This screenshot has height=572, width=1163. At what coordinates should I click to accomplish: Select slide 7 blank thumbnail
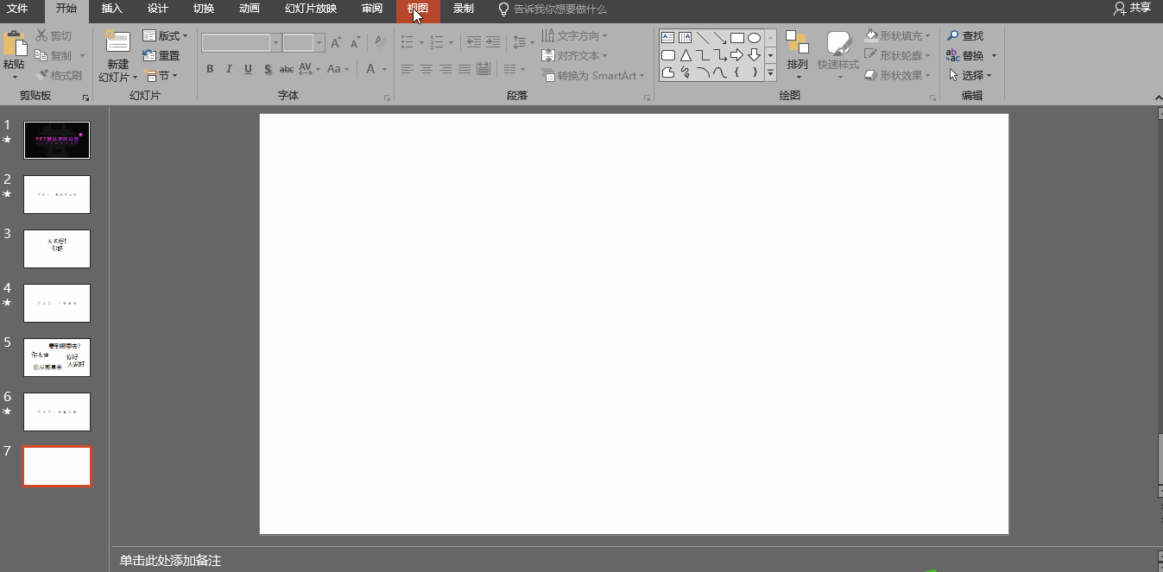click(57, 466)
